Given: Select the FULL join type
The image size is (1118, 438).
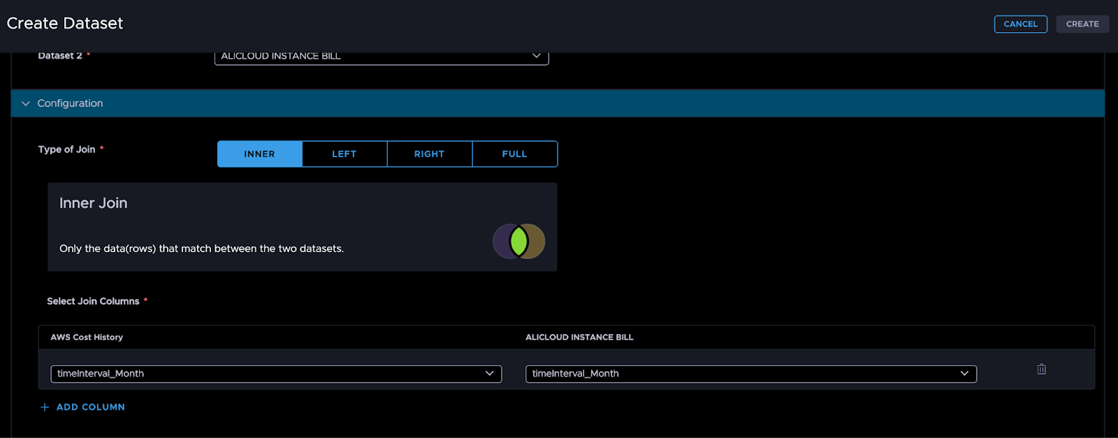Looking at the screenshot, I should 515,154.
